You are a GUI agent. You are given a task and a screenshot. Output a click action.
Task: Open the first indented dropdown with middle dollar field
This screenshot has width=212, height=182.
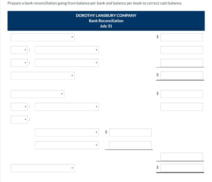coord(67,132)
